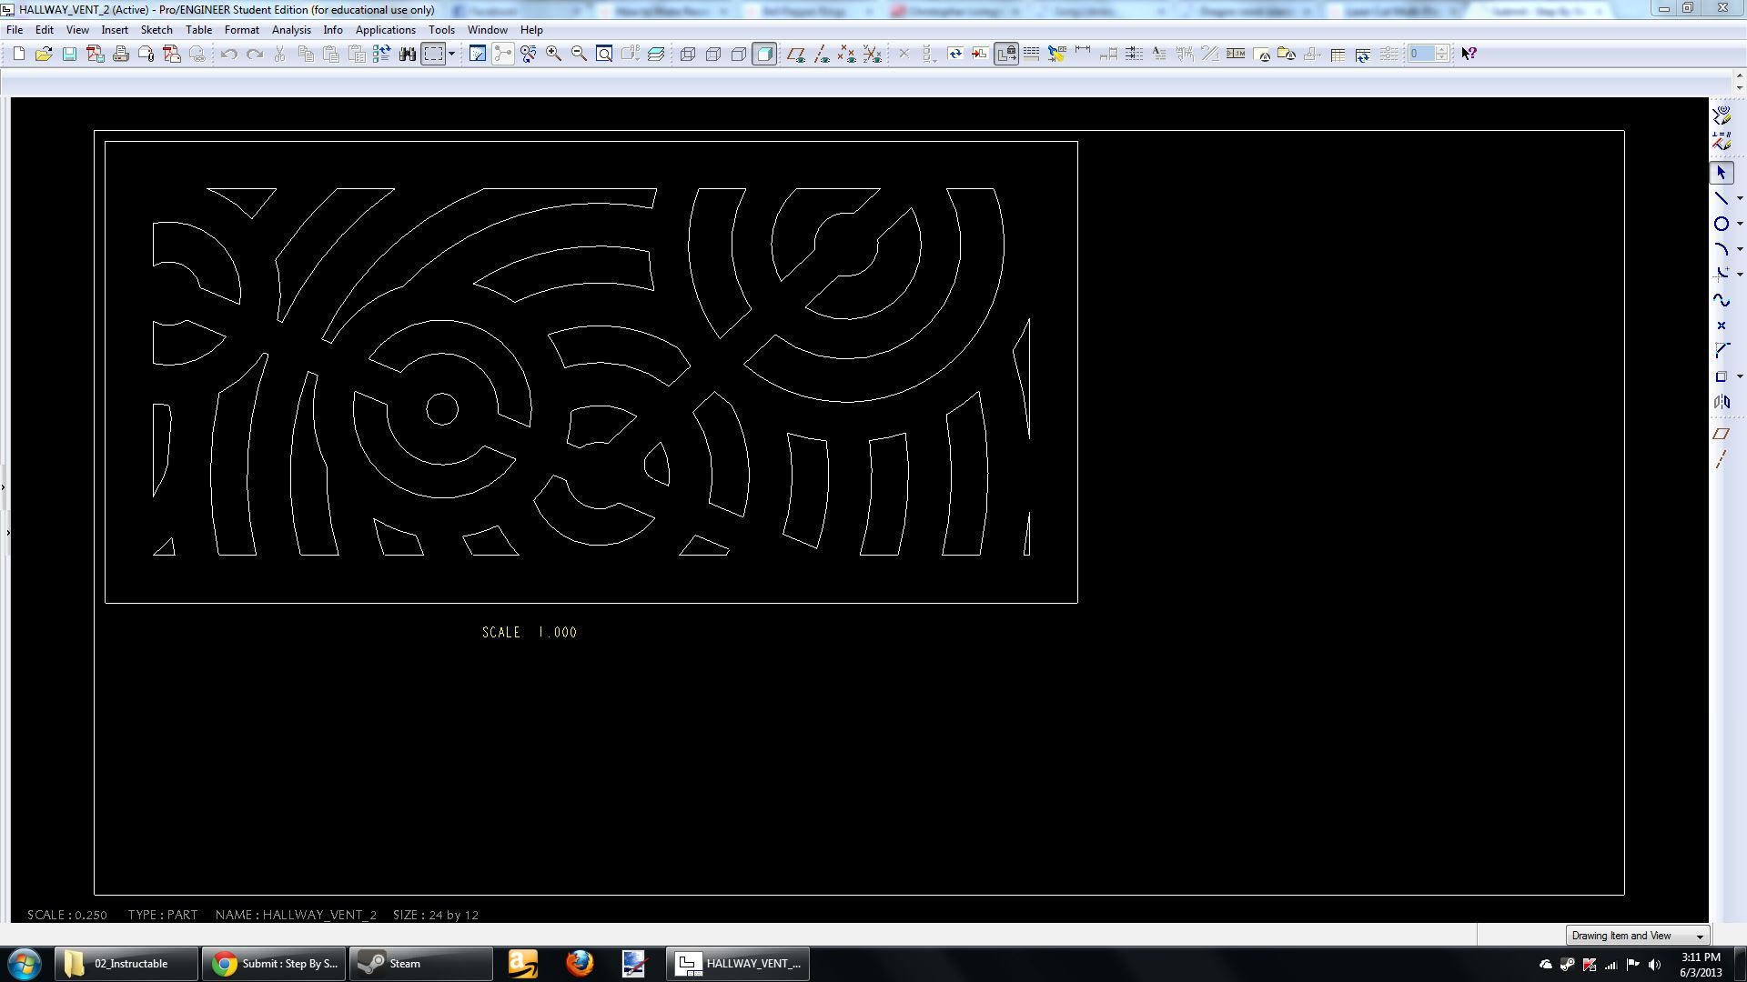The height and width of the screenshot is (982, 1747).
Task: Click the binoculars Find icon
Action: pos(408,54)
